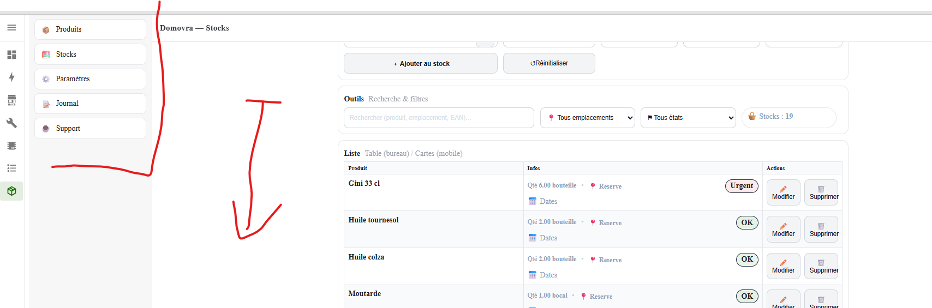Modify the Gini 33 cl stock entry
This screenshot has height=308, width=932.
click(x=784, y=192)
